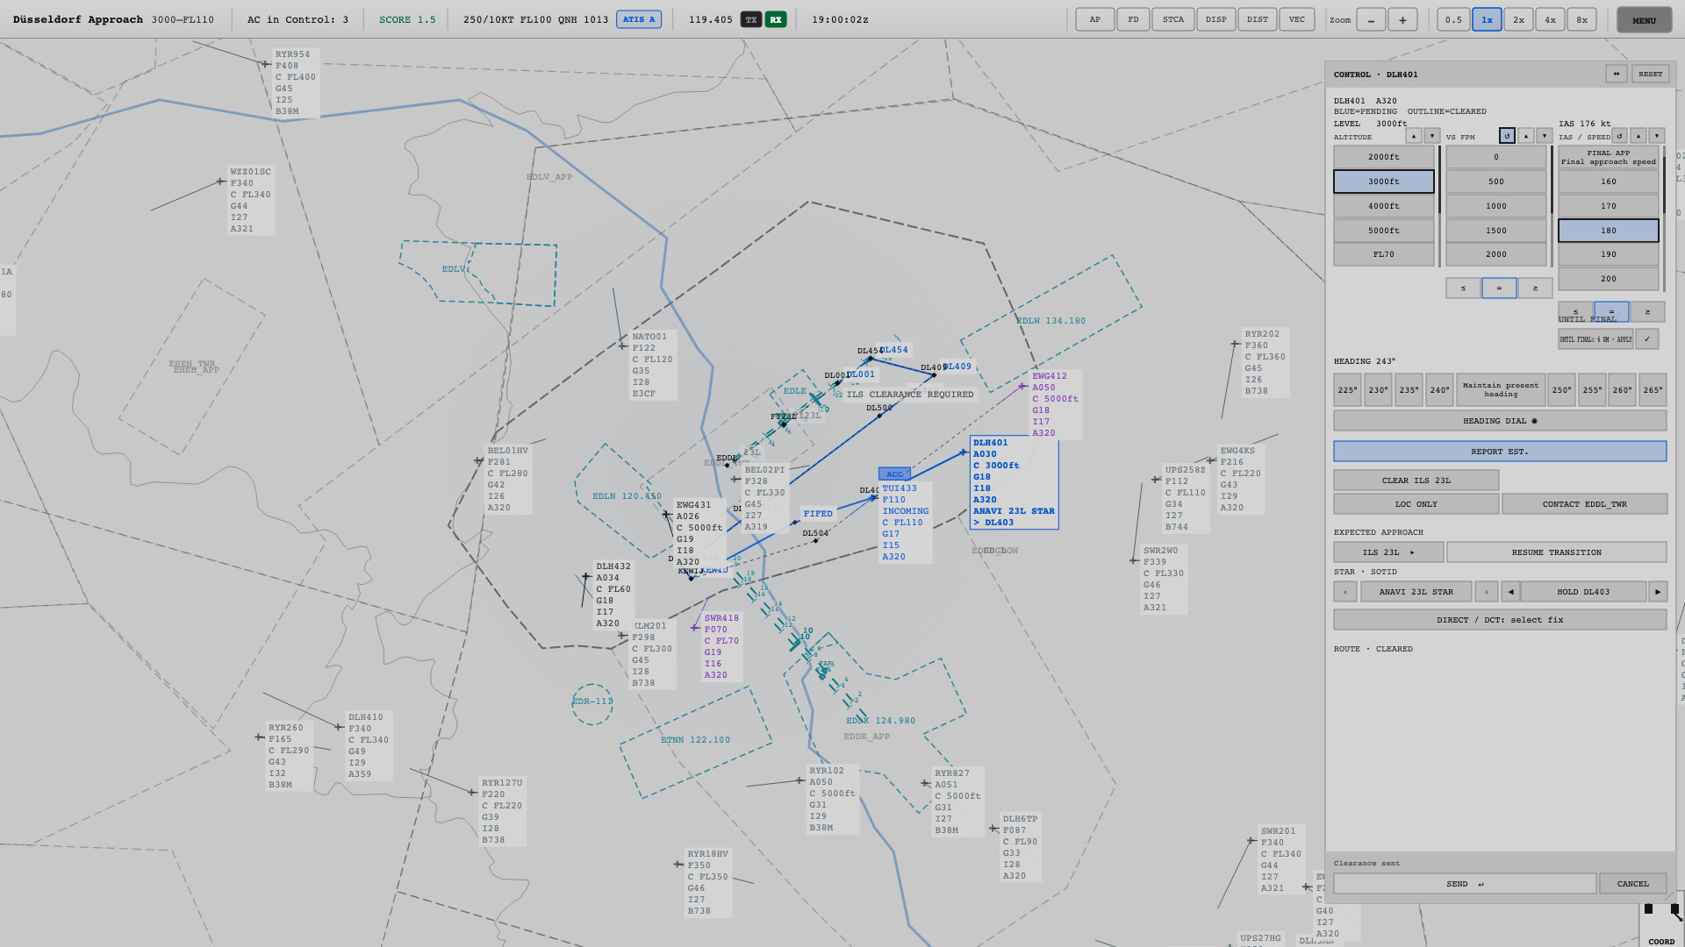Toggle the TX transmit indicator
This screenshot has height=947, width=1685.
(x=751, y=19)
